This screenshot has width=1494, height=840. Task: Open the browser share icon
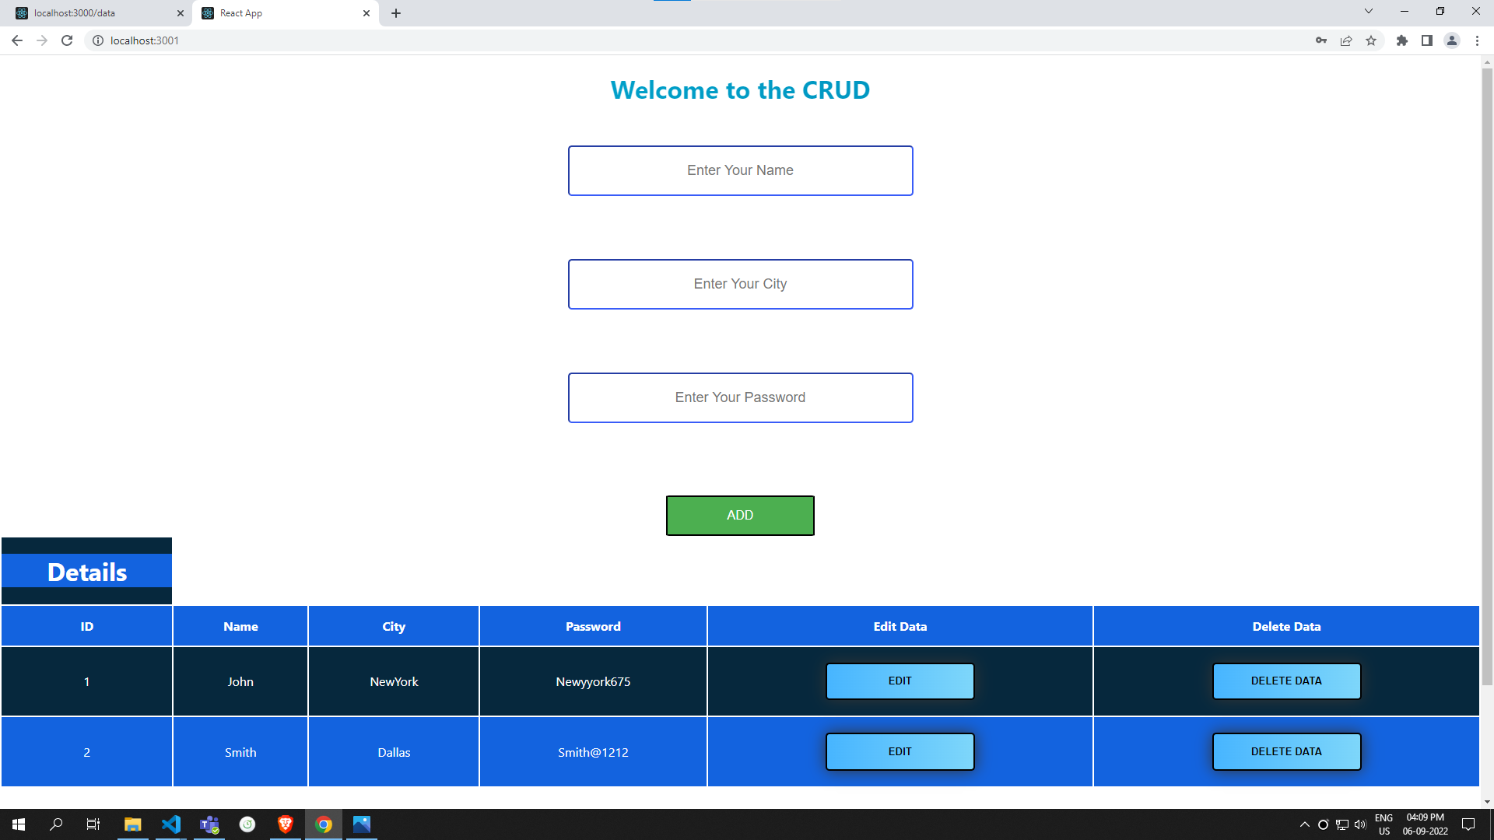[x=1347, y=40]
